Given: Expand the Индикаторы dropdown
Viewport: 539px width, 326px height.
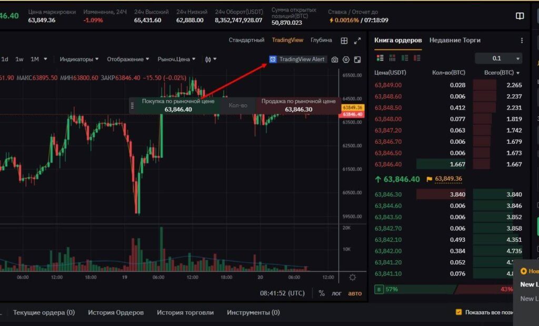Looking at the screenshot, I should tap(79, 59).
